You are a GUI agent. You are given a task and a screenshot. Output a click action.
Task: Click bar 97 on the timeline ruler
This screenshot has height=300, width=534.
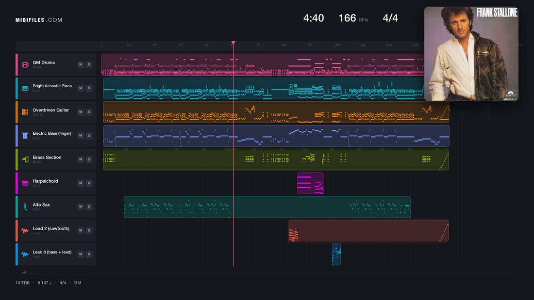pyautogui.click(x=310, y=45)
